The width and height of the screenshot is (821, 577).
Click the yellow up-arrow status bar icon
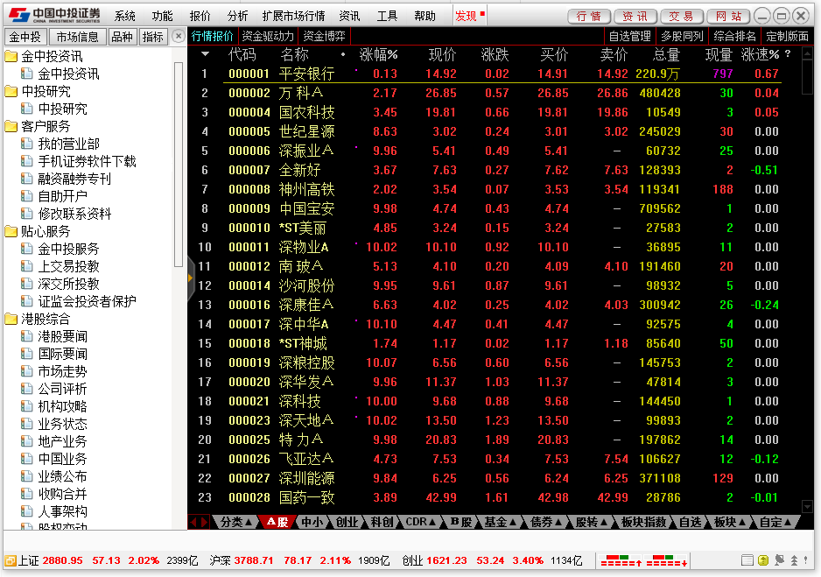click(763, 560)
